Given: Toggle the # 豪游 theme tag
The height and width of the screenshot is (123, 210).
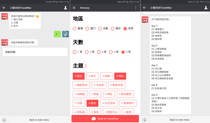Looking at the screenshot, I should tap(128, 112).
